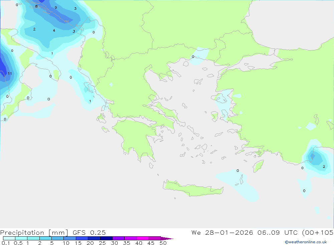
Task: Pick the 30–35 mm purple legend swatch
Action: (118, 238)
